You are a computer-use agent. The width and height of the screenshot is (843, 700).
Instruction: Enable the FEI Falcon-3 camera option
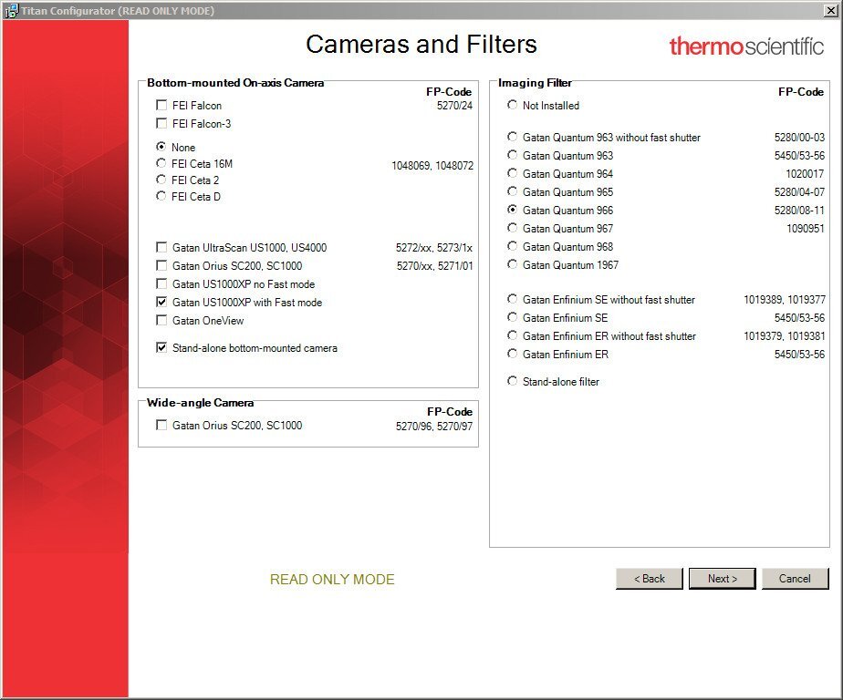pos(161,123)
